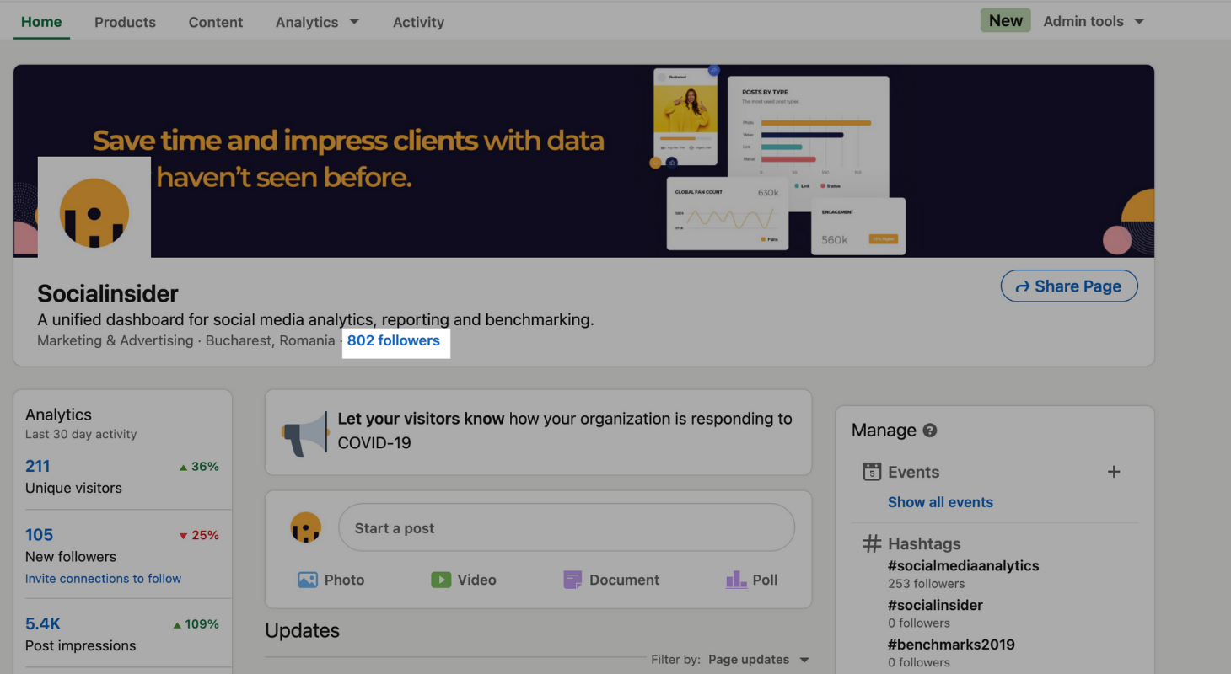
Task: Click the Socialinsider cover banner image
Action: pos(583,161)
